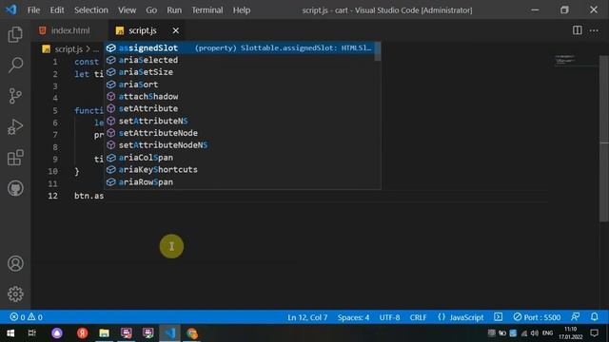Click the errors and warnings status indicator
This screenshot has height=342, width=609.
26,317
